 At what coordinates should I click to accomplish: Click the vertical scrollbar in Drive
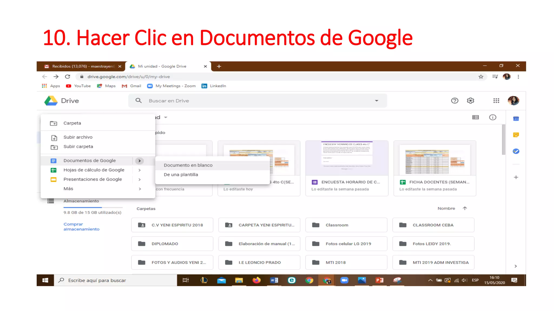[503, 140]
